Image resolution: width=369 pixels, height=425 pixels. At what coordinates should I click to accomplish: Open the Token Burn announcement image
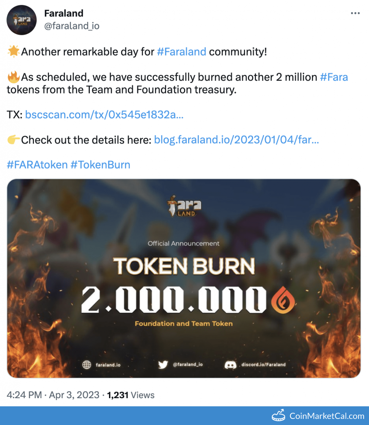[184, 278]
